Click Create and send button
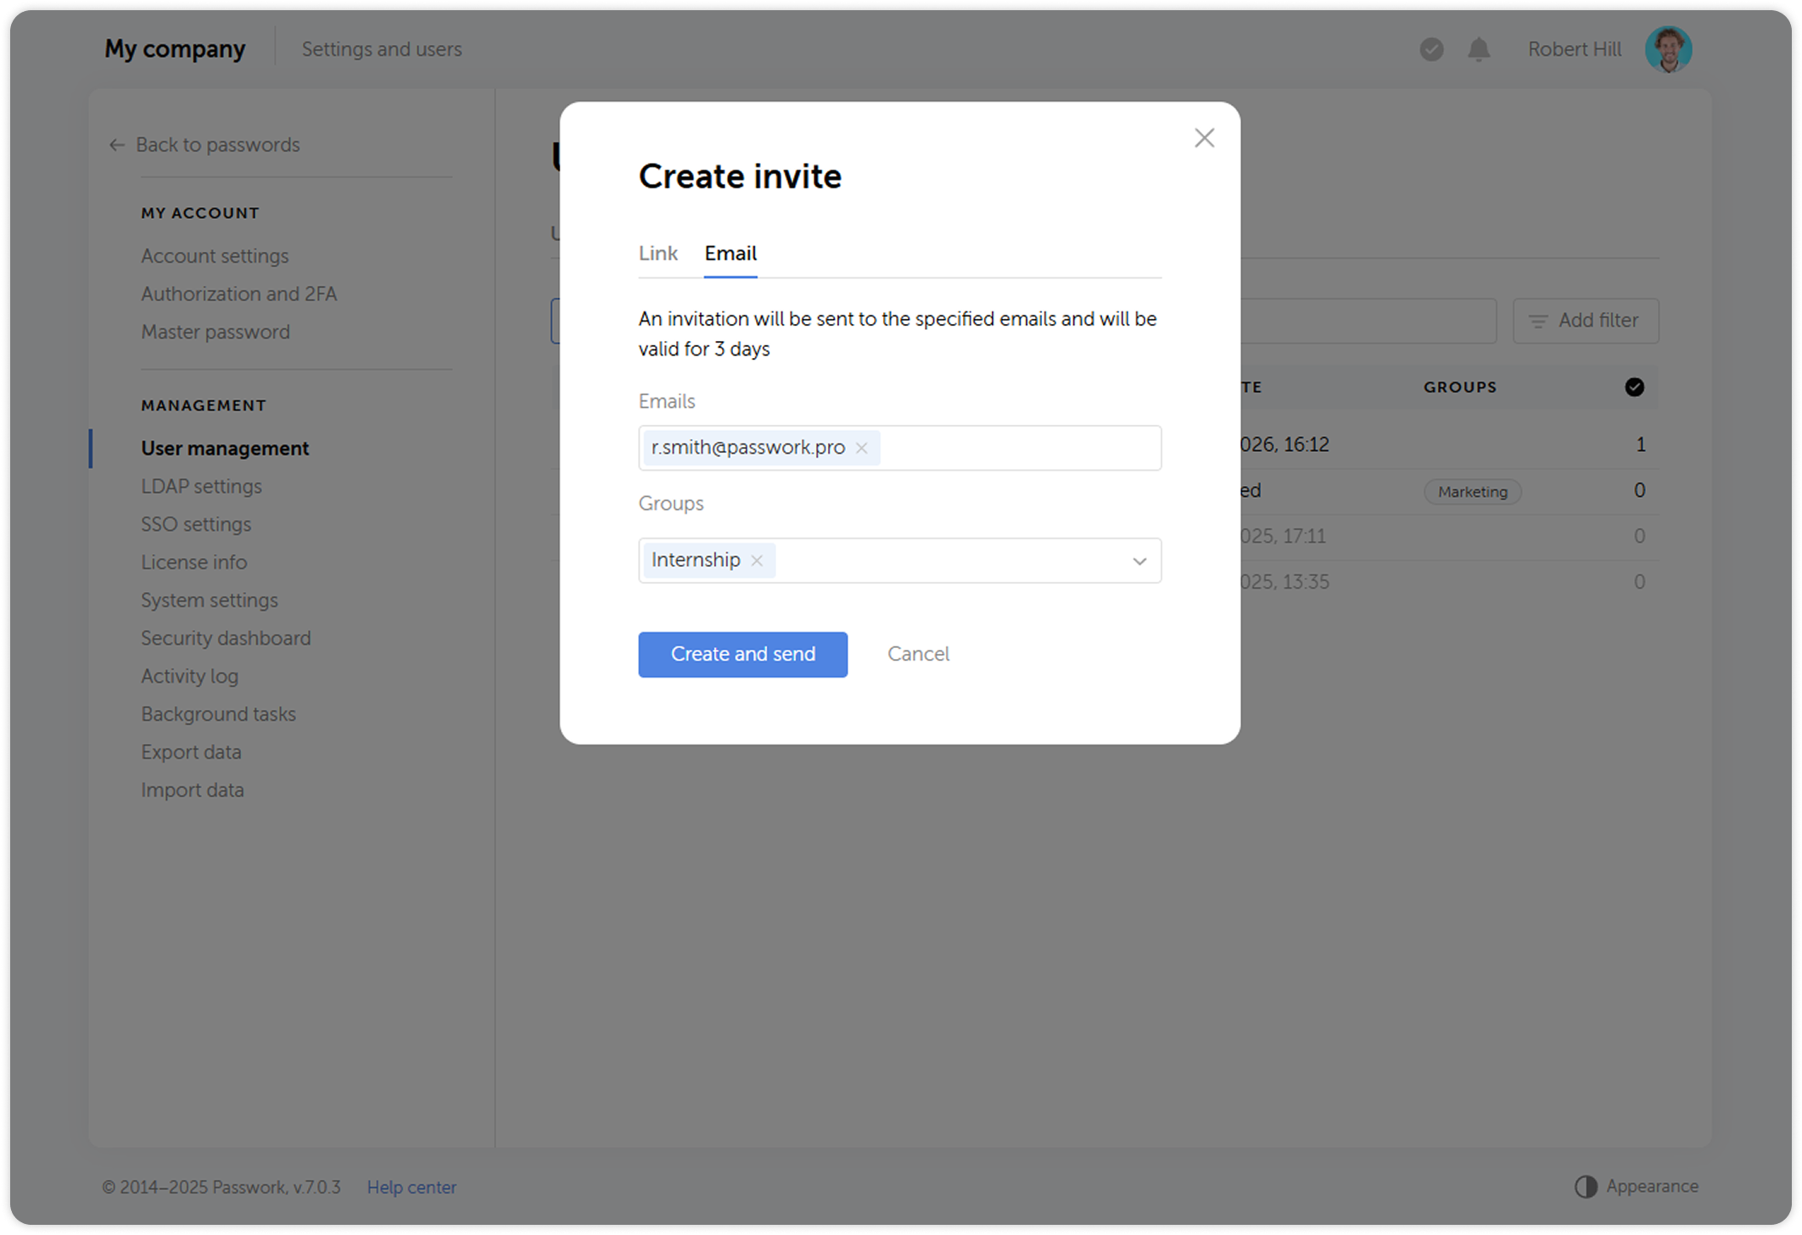The image size is (1802, 1235). (742, 654)
